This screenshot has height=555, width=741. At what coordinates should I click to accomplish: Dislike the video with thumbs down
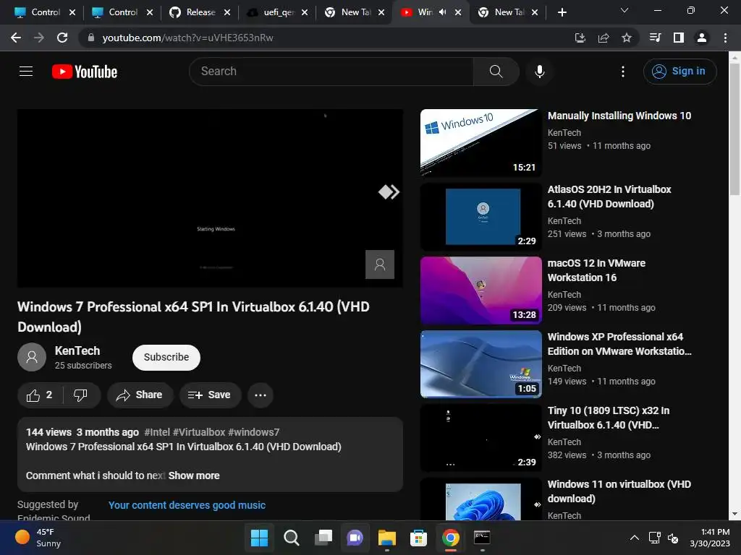tap(81, 395)
